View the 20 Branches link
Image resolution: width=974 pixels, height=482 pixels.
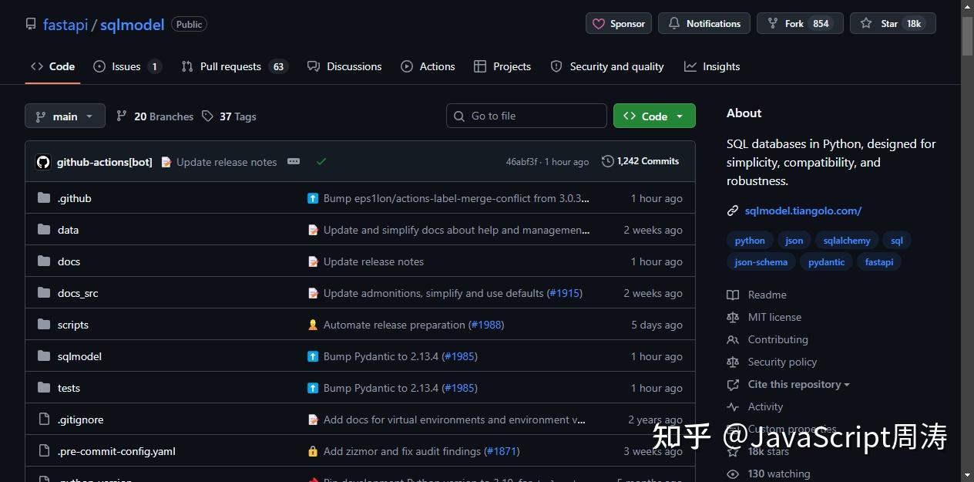click(155, 116)
